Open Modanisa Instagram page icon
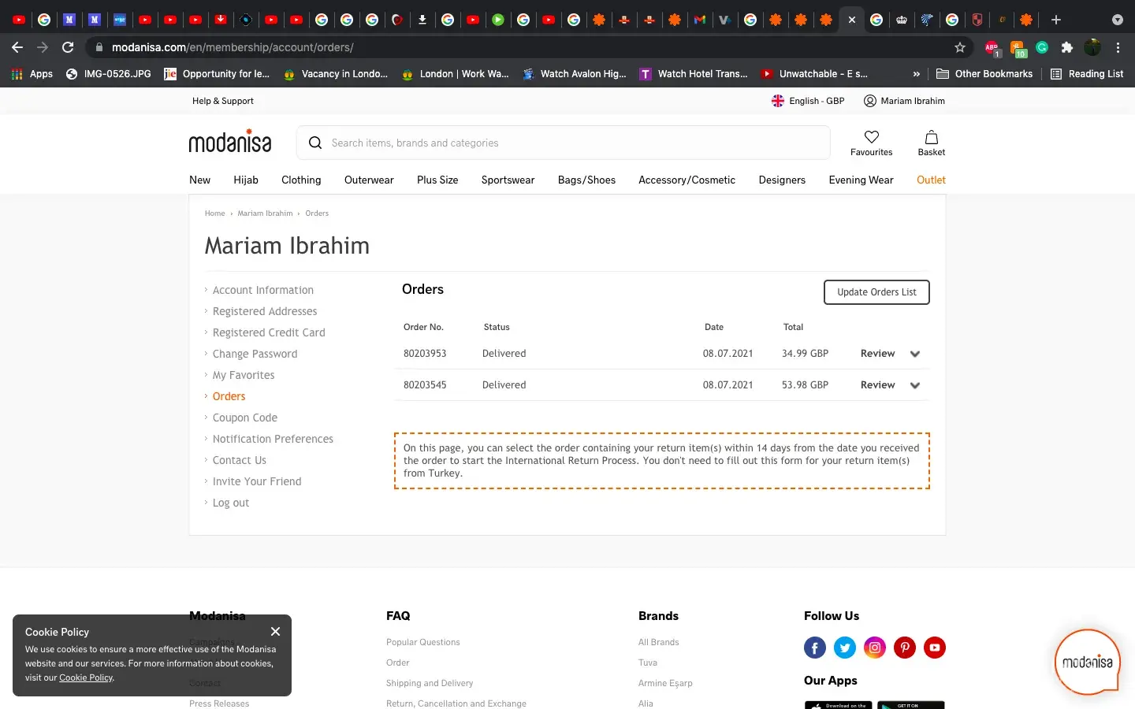 pyautogui.click(x=874, y=648)
